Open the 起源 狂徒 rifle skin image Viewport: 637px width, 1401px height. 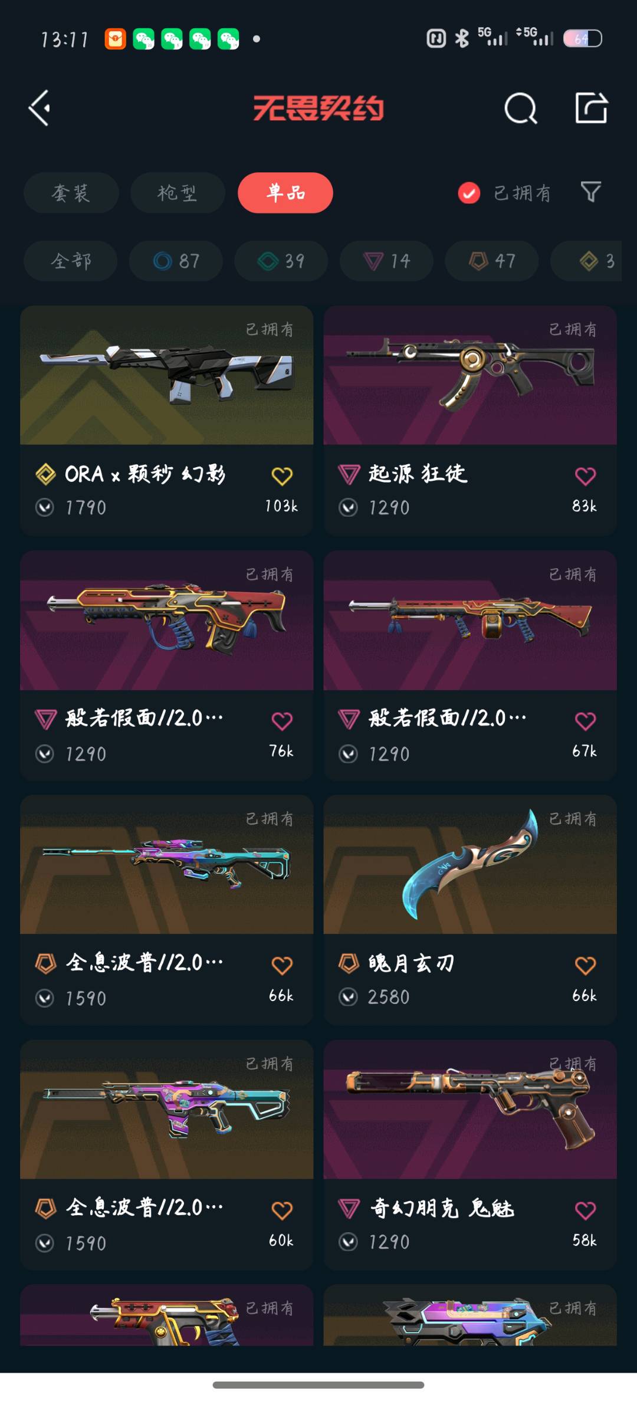tap(470, 375)
